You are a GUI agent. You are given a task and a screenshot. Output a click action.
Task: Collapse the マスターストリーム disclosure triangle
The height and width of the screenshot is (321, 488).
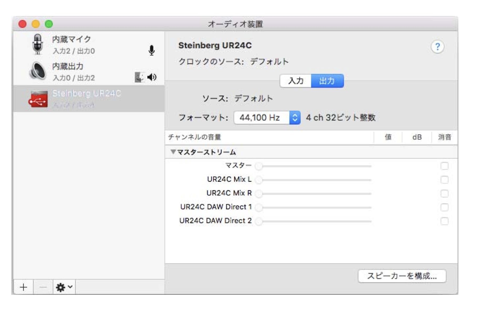coord(173,152)
